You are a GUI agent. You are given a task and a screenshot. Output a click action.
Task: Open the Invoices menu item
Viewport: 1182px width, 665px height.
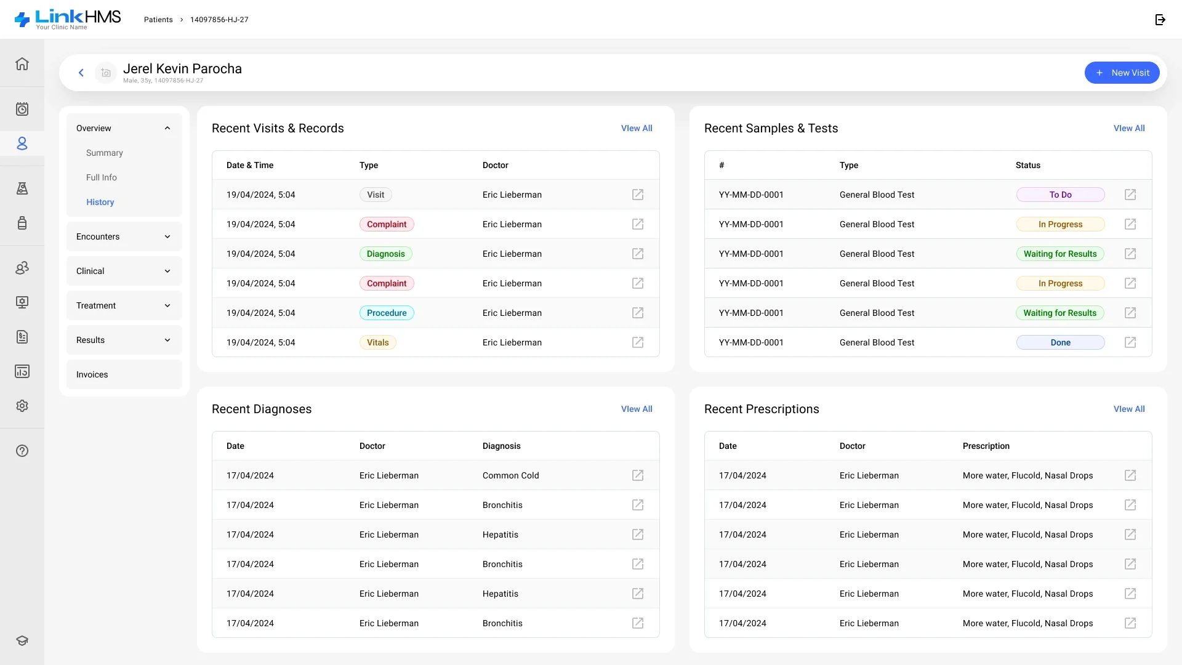click(124, 374)
